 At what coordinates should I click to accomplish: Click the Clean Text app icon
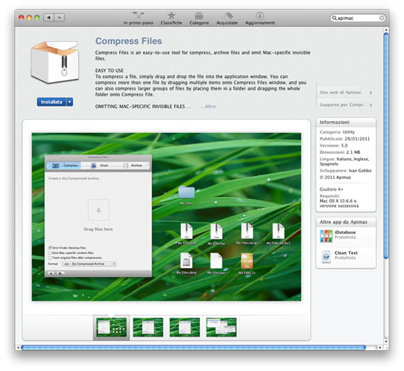(326, 257)
